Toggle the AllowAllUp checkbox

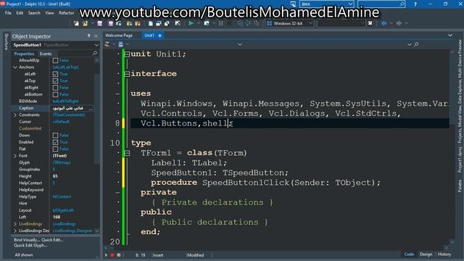55,60
